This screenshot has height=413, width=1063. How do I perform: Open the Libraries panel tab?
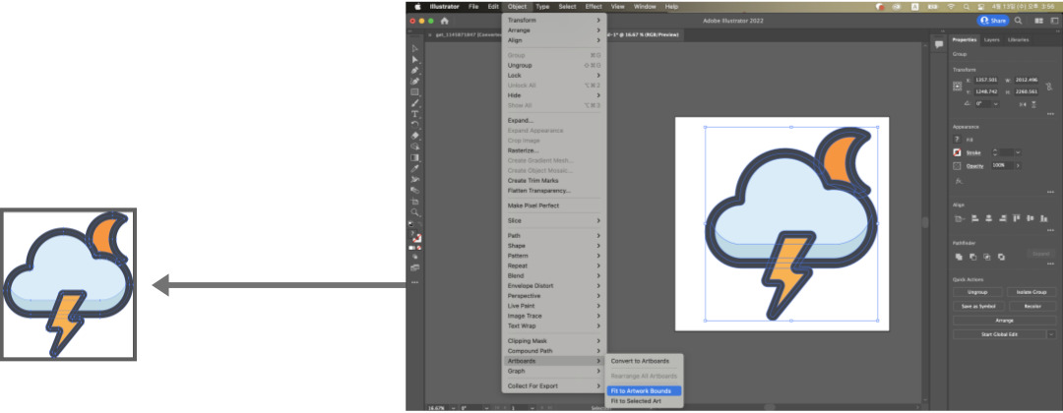point(1018,39)
